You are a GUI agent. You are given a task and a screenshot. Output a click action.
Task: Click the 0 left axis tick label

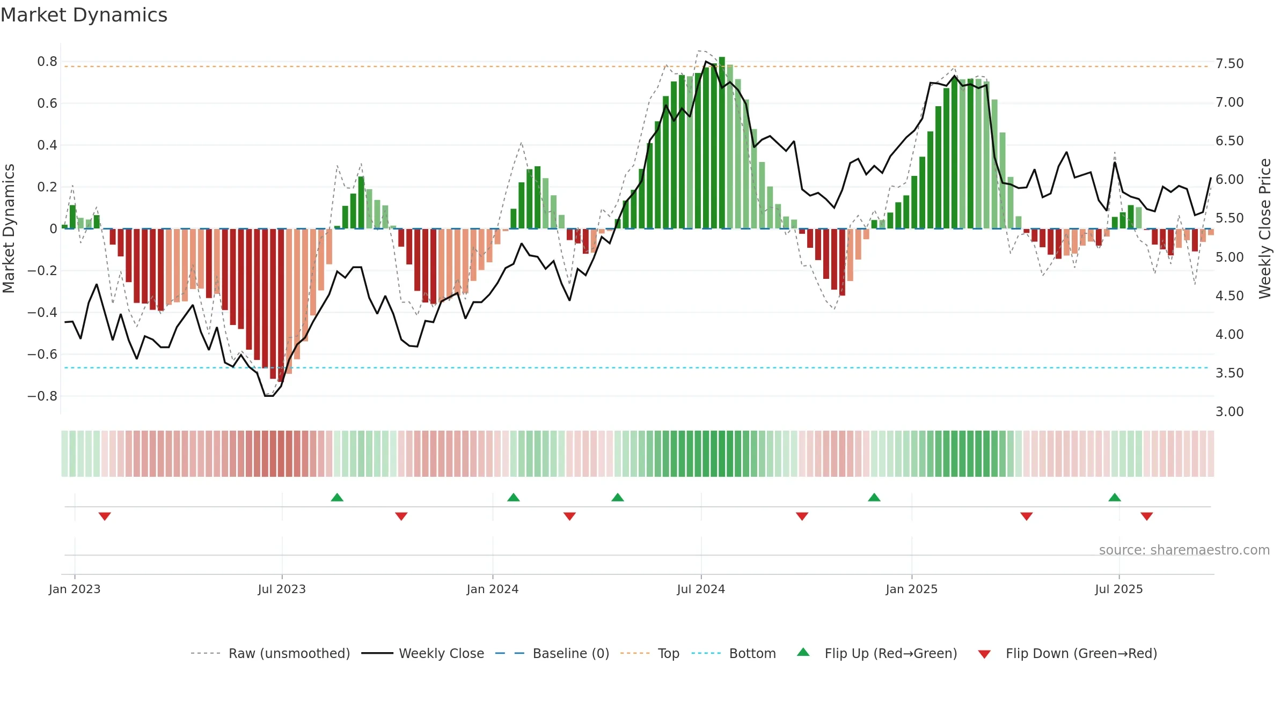click(x=53, y=229)
